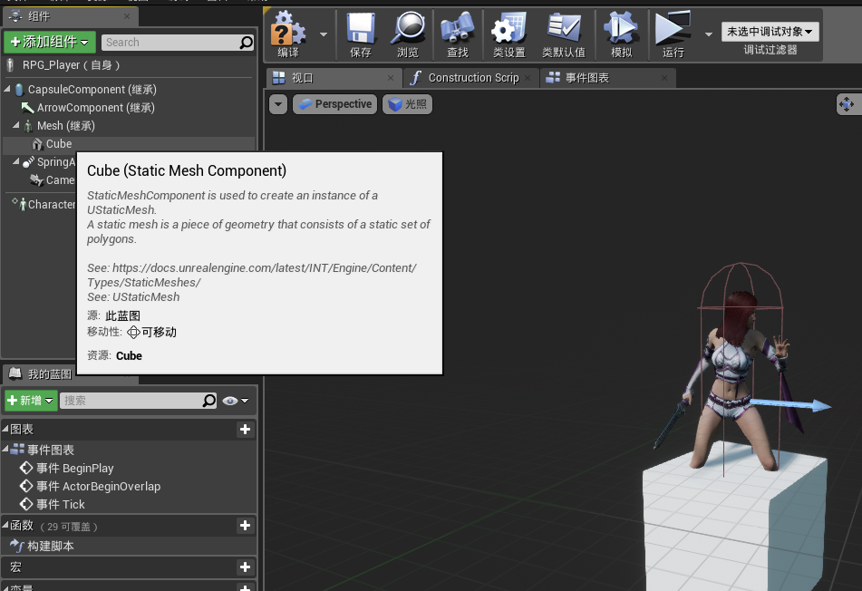Switch to the Construction Script tab

pyautogui.click(x=472, y=78)
